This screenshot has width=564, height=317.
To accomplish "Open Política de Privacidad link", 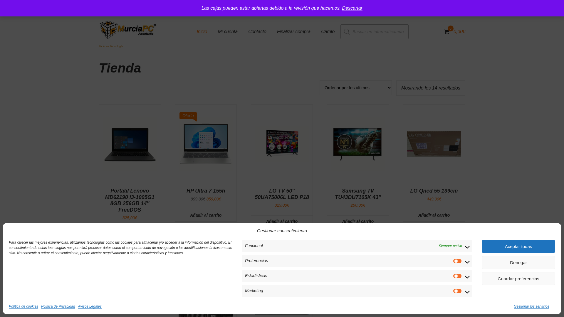I will [58, 306].
